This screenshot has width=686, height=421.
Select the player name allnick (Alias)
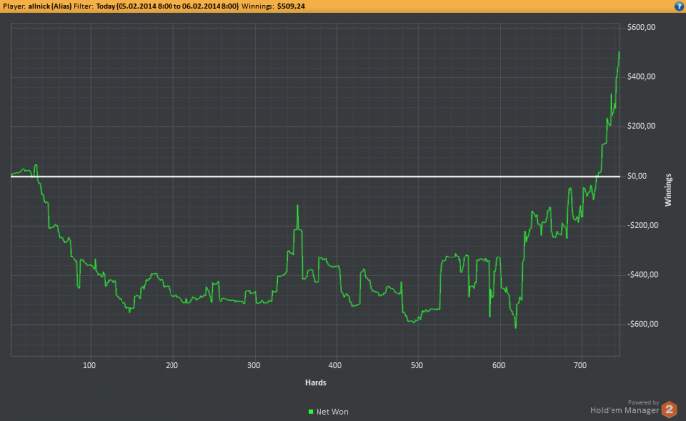click(x=50, y=6)
